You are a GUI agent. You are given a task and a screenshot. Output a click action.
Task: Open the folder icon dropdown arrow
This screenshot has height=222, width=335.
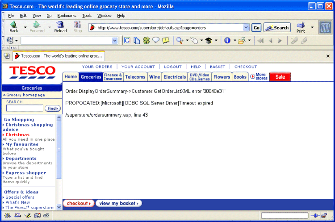[x=249, y=40]
